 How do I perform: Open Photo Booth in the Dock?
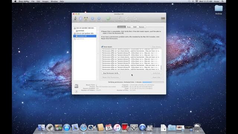[x=125, y=127]
